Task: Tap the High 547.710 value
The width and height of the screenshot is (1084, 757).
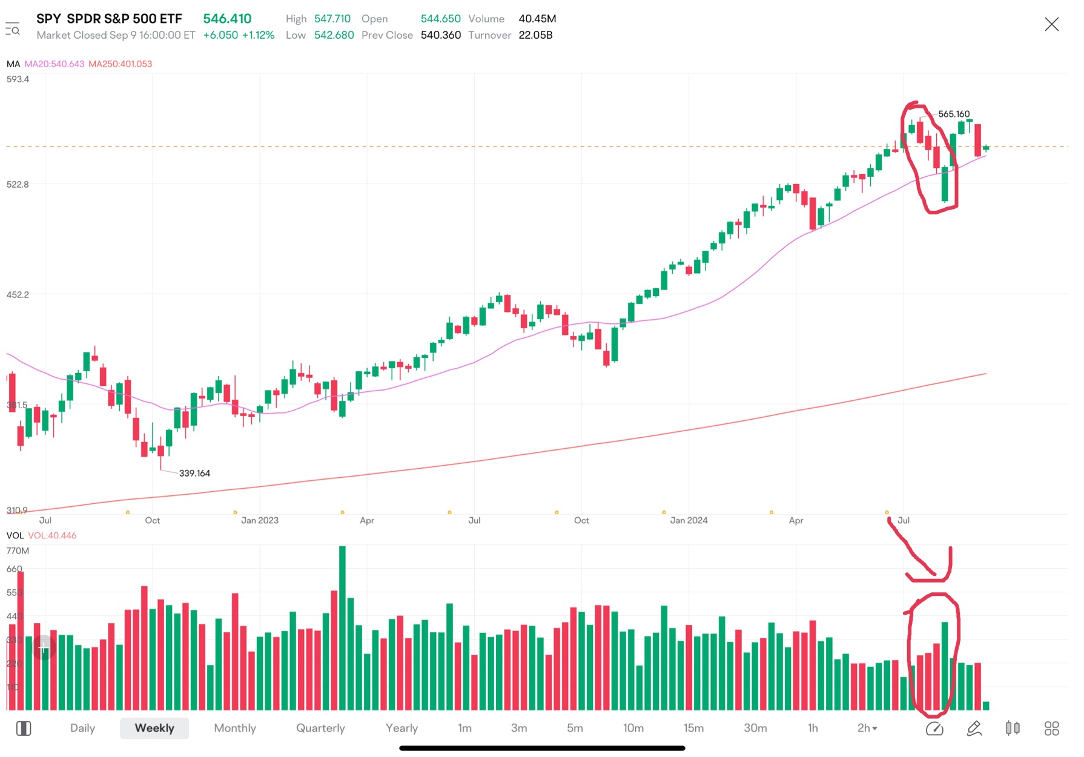Action: 332,19
